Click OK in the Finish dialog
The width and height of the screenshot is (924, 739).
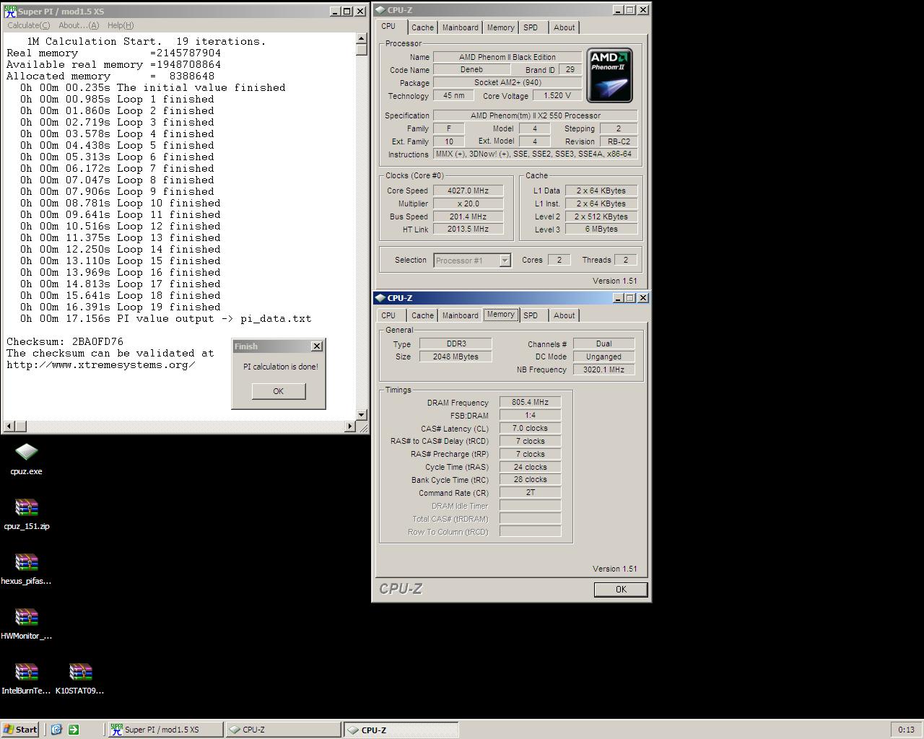pos(279,391)
